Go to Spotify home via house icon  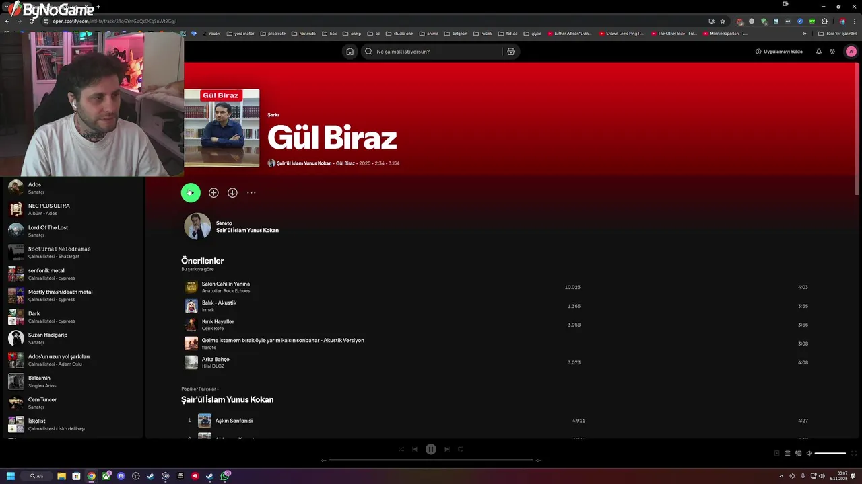click(350, 52)
